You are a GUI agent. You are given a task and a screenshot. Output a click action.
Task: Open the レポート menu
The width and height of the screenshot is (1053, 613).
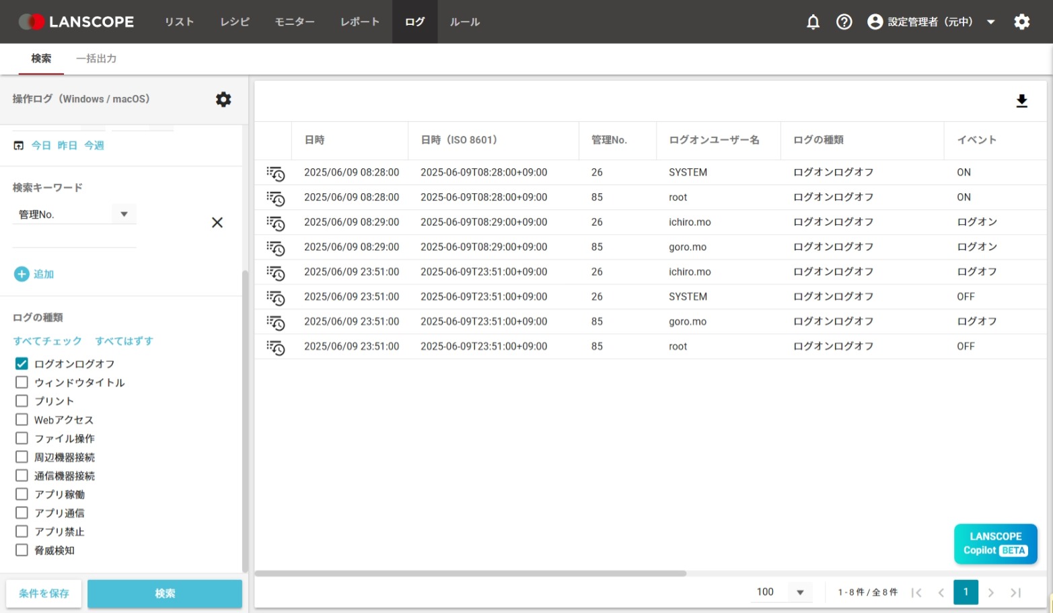tap(360, 22)
